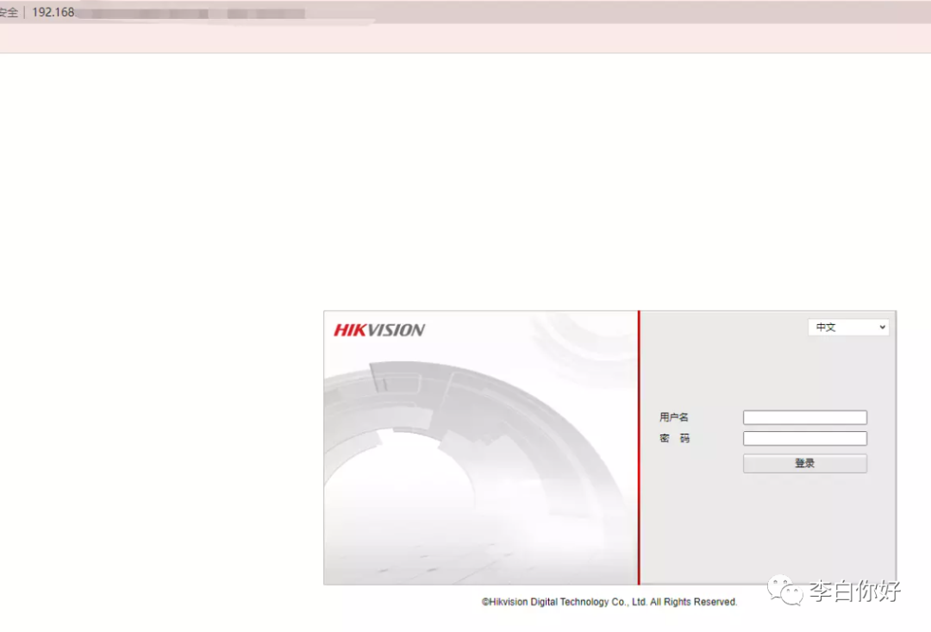Focus the 密码 password input field
This screenshot has height=632, width=931.
(x=804, y=438)
